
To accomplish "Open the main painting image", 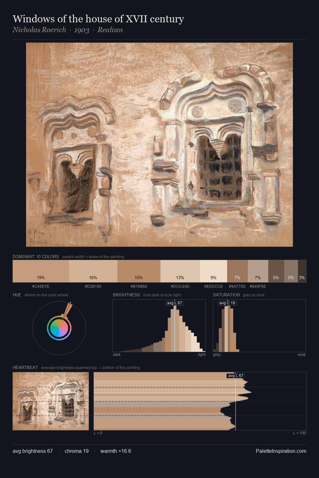I will [159, 145].
